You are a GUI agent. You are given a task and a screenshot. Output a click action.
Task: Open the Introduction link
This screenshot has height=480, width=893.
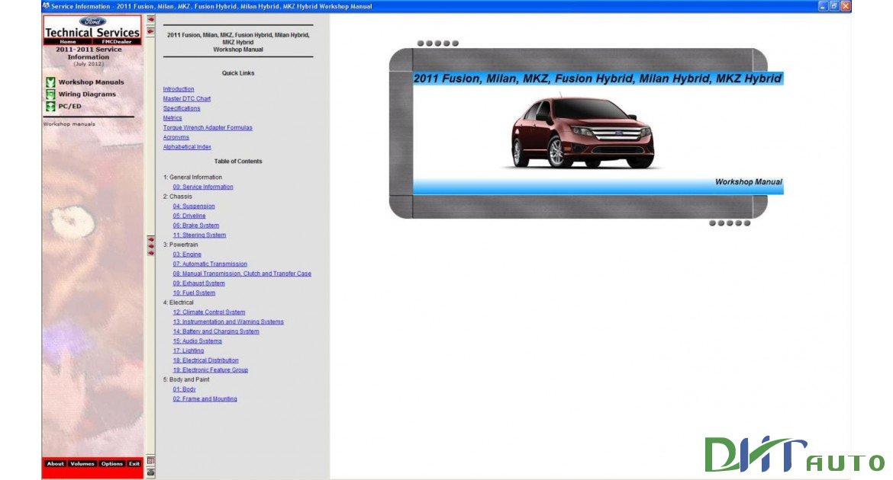tap(178, 88)
